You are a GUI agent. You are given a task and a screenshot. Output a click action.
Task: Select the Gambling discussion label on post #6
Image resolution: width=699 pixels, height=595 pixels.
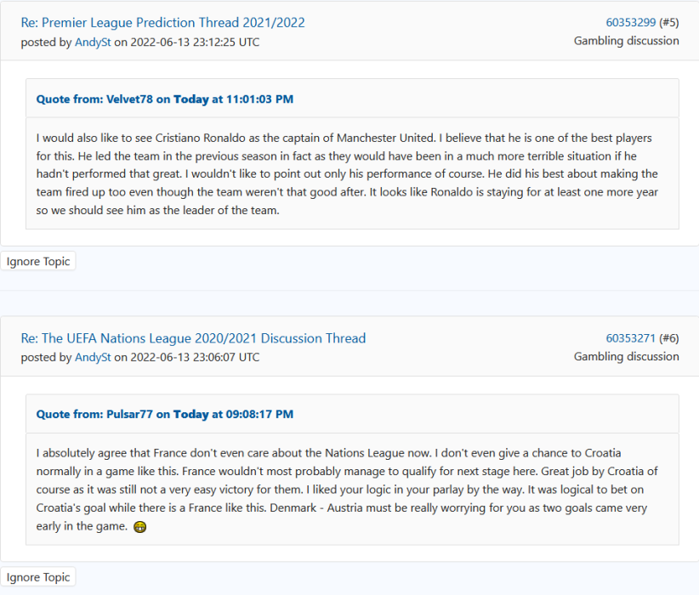(627, 356)
